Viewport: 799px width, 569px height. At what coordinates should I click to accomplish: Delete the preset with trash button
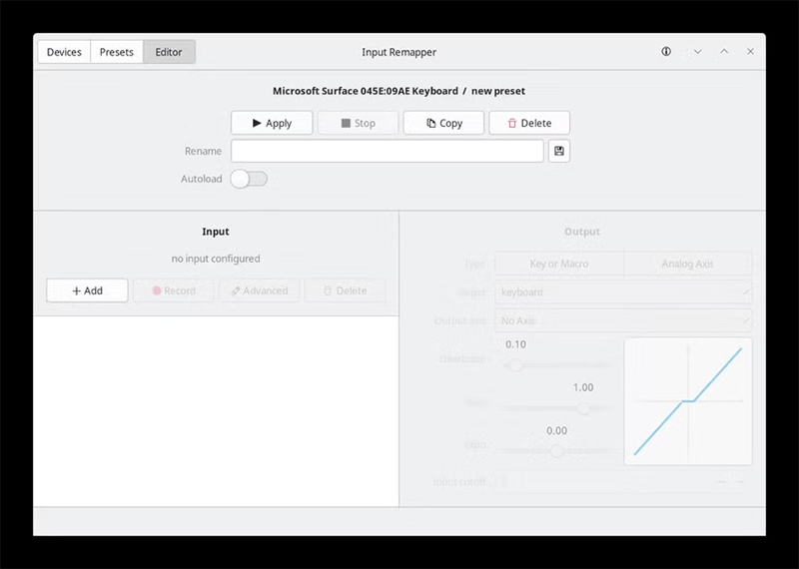pos(529,123)
